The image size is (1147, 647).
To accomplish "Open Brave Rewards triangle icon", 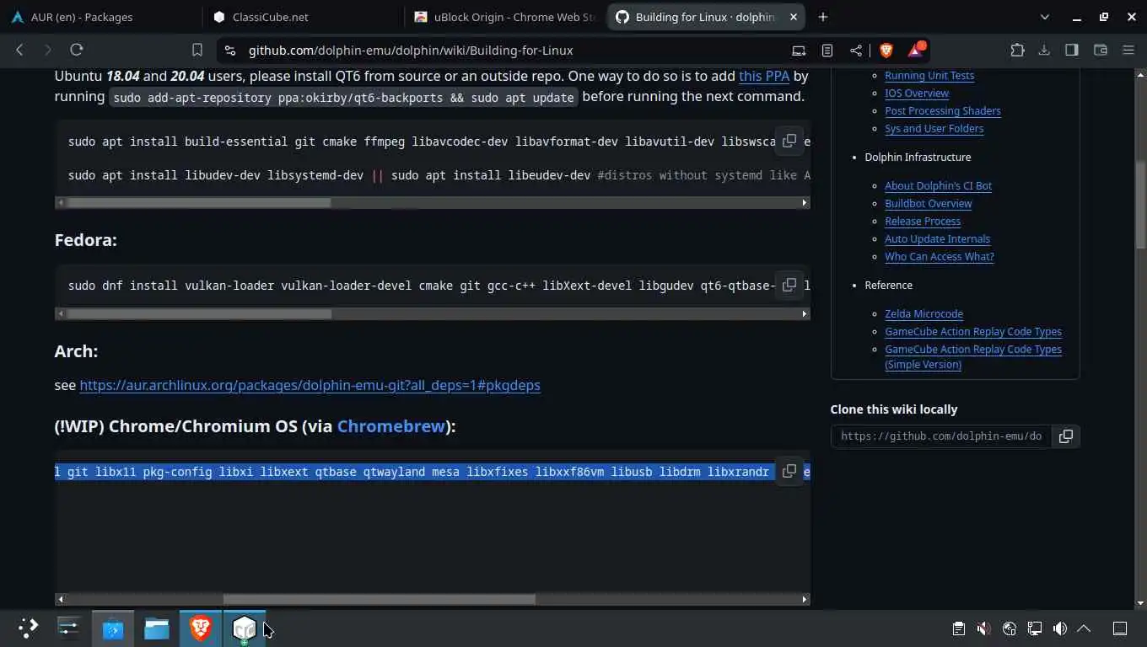I will pyautogui.click(x=916, y=51).
